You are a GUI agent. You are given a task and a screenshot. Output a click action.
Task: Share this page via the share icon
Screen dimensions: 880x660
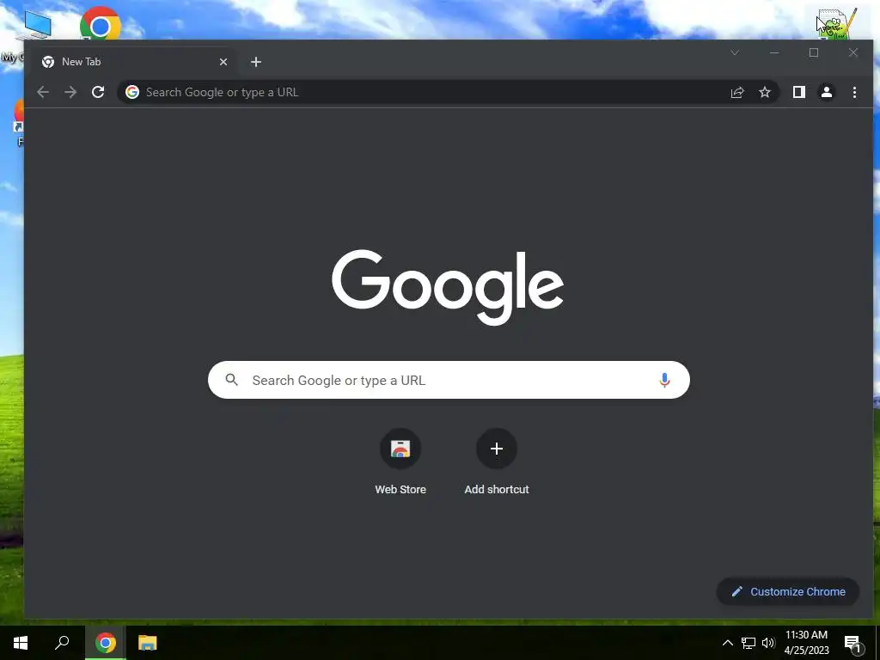(x=737, y=92)
